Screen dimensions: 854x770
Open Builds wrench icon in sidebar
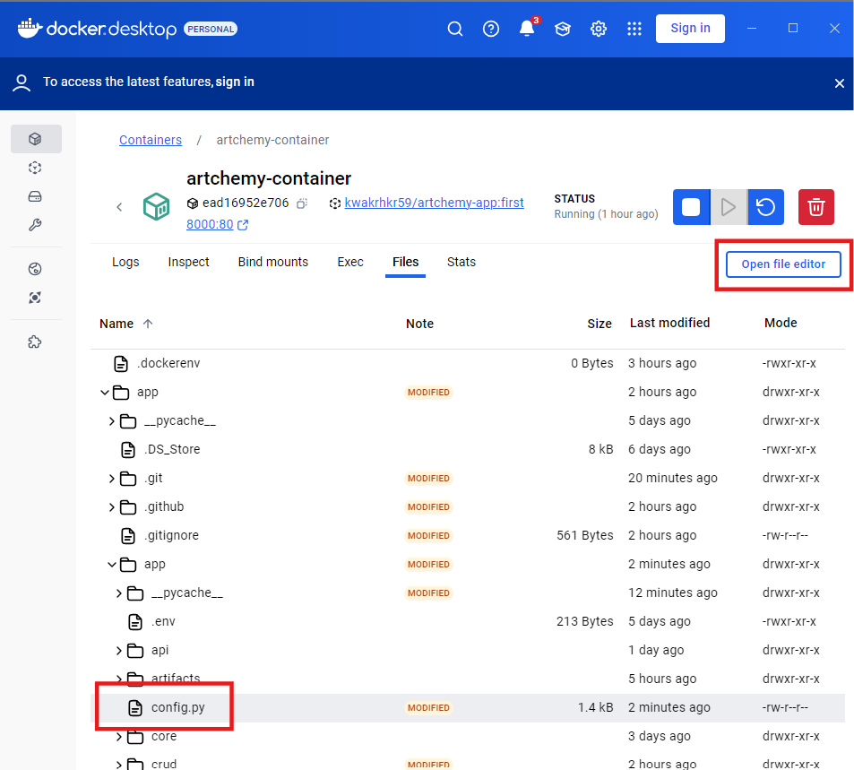pyautogui.click(x=36, y=225)
